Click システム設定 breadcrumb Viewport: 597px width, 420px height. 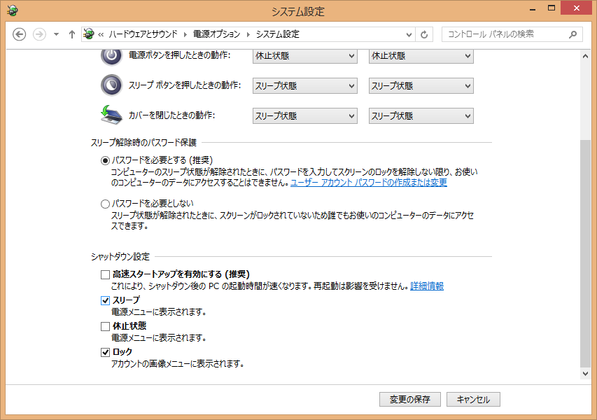click(278, 34)
